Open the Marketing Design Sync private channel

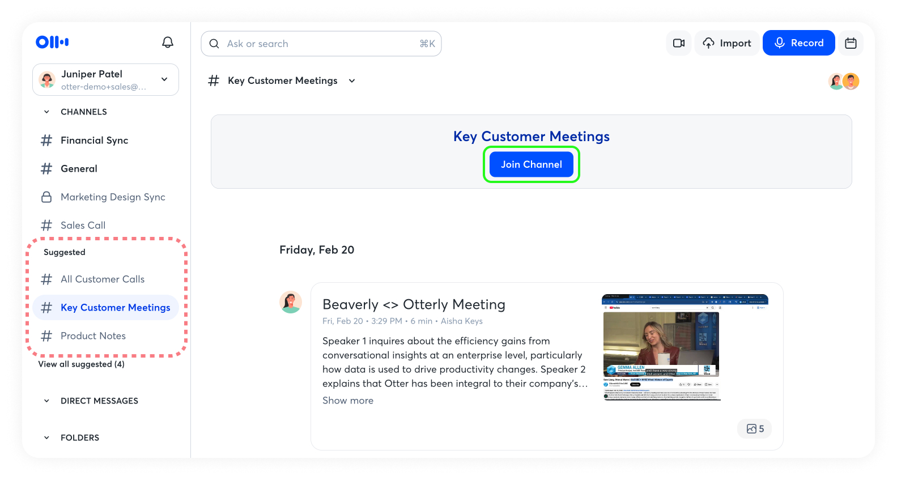point(113,197)
